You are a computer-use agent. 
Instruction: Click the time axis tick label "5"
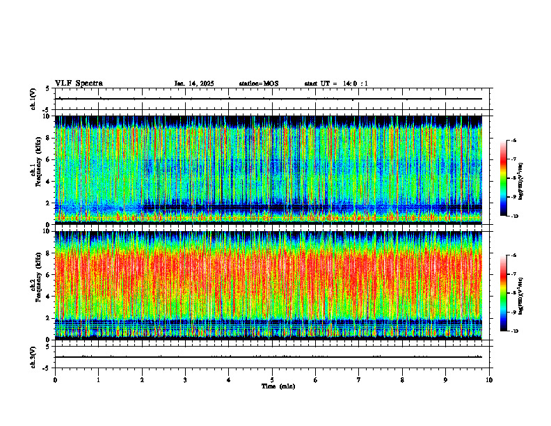point(272,380)
